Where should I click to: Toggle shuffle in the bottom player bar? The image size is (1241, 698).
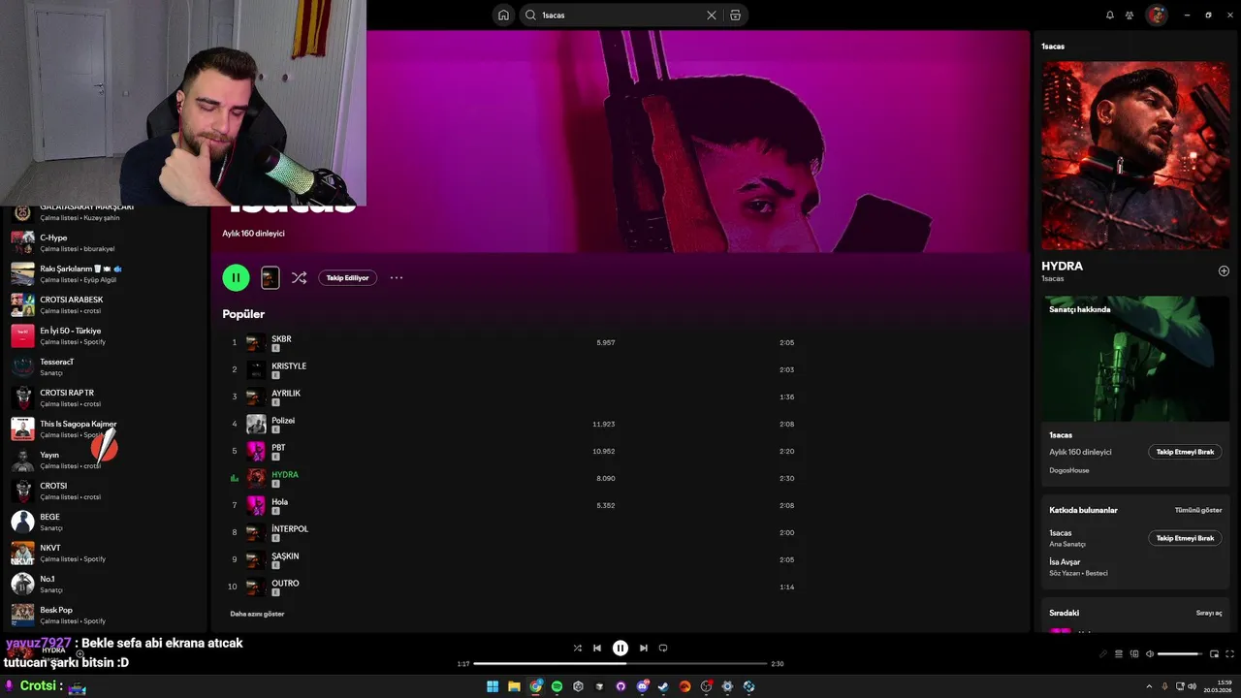pyautogui.click(x=578, y=648)
